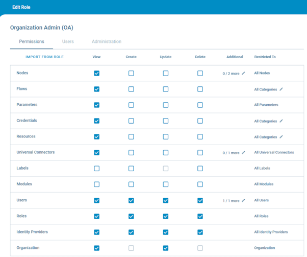
Task: Switch to the Users tab
Action: (68, 42)
